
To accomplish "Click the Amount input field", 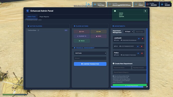I will tap(90, 58).
